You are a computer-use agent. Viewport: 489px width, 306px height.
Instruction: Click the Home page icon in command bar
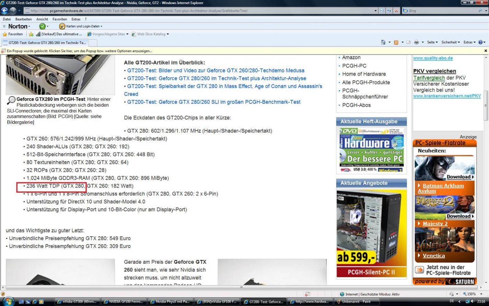(x=383, y=42)
